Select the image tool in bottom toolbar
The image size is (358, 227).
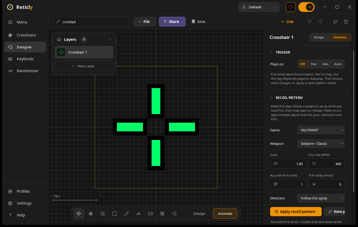point(103,213)
